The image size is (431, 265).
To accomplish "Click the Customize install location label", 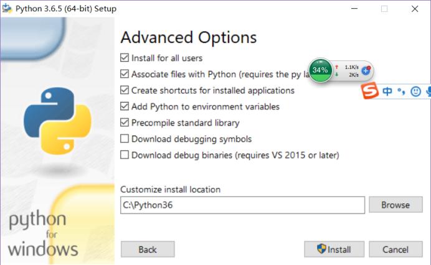I will tap(171, 190).
